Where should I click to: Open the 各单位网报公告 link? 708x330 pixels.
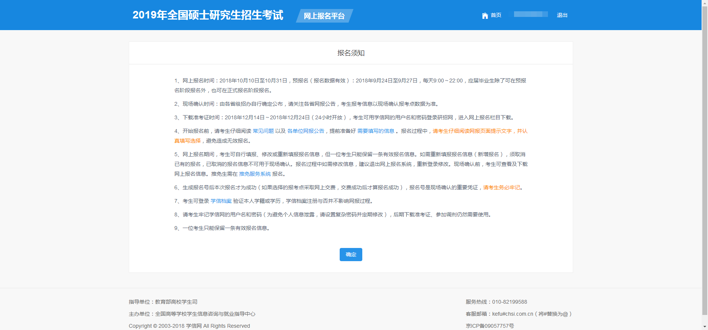coord(305,131)
